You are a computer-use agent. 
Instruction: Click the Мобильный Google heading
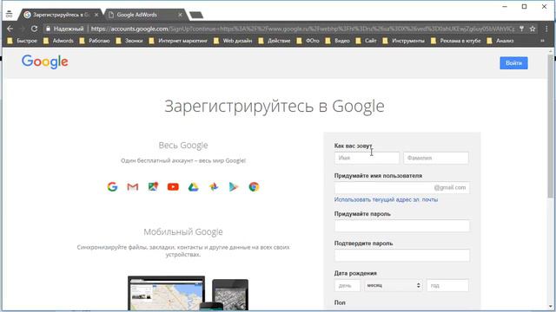click(183, 232)
